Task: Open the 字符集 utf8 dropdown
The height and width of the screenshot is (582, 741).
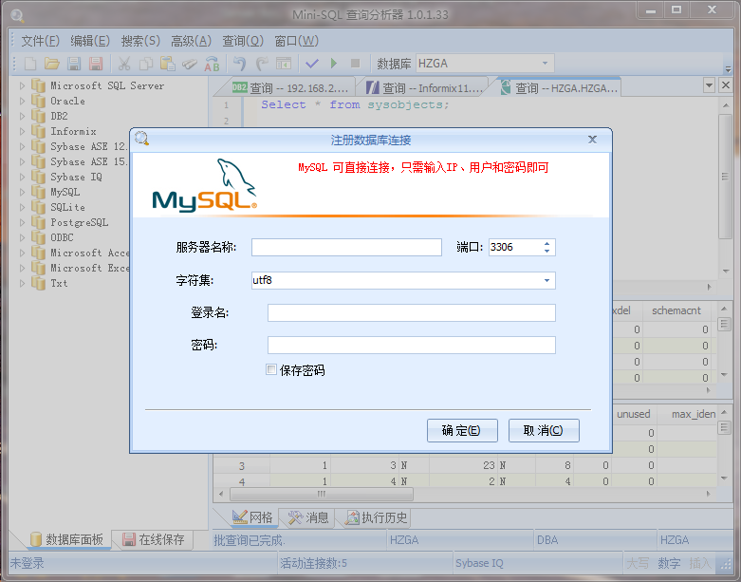Action: tap(546, 280)
